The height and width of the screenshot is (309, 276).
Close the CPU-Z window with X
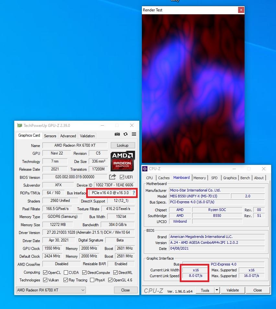coord(264,169)
